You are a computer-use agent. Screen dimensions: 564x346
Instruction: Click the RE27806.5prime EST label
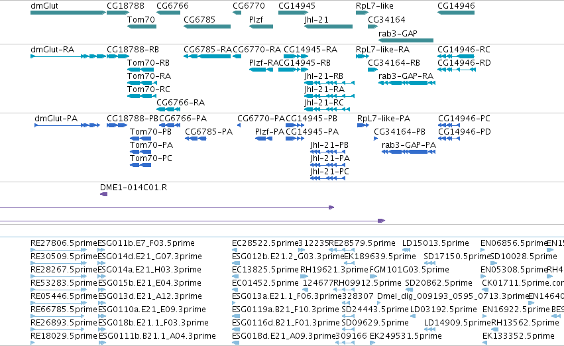click(x=64, y=243)
